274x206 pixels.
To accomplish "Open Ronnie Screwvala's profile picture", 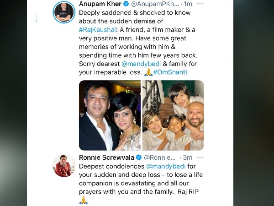I will pos(64,166).
